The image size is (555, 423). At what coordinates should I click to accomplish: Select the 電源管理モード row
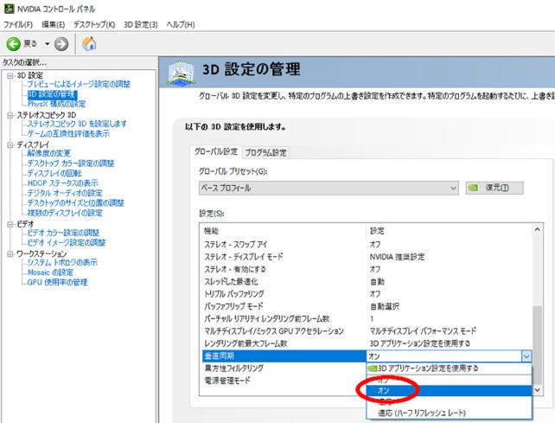284,381
